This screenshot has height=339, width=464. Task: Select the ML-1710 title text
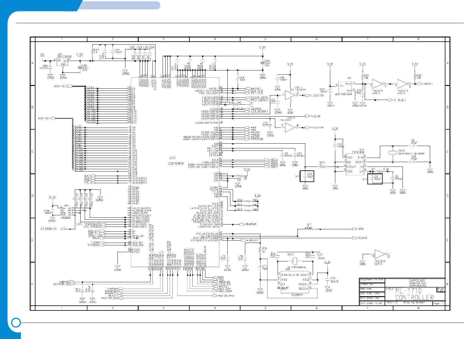click(408, 291)
